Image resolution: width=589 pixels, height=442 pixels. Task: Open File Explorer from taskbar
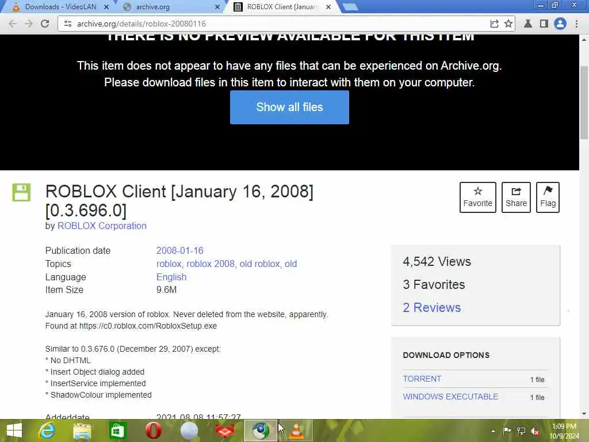pyautogui.click(x=82, y=430)
